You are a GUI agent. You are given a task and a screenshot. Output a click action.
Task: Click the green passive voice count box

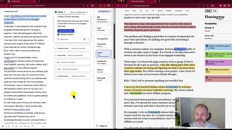[x=218, y=55]
